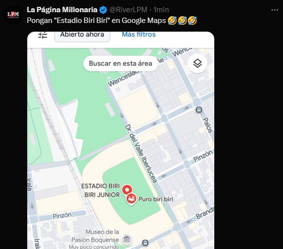Click the Puro biri biri label
The height and width of the screenshot is (249, 283).
pos(156,199)
